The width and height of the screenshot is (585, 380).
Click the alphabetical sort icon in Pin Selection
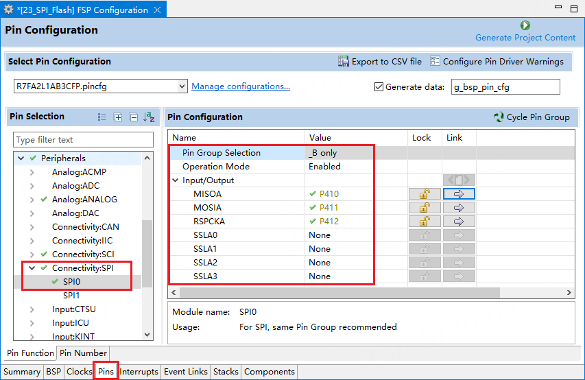click(149, 117)
